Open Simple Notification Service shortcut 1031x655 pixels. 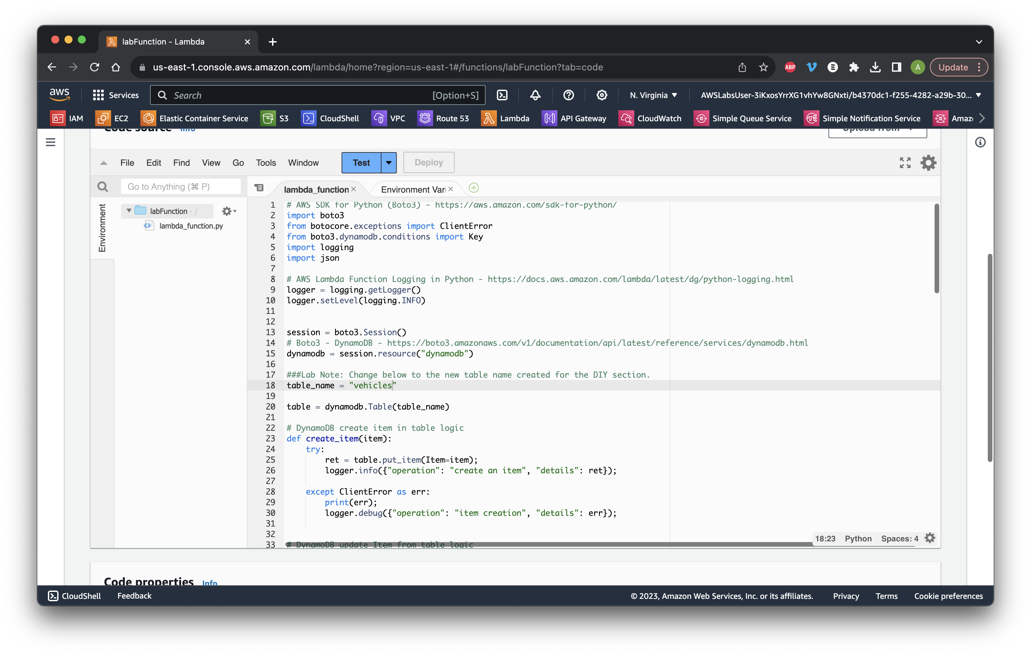tap(862, 119)
